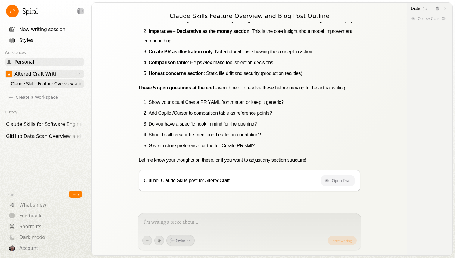Click the orange Spiral logo
The height and width of the screenshot is (258, 455).
12,11
